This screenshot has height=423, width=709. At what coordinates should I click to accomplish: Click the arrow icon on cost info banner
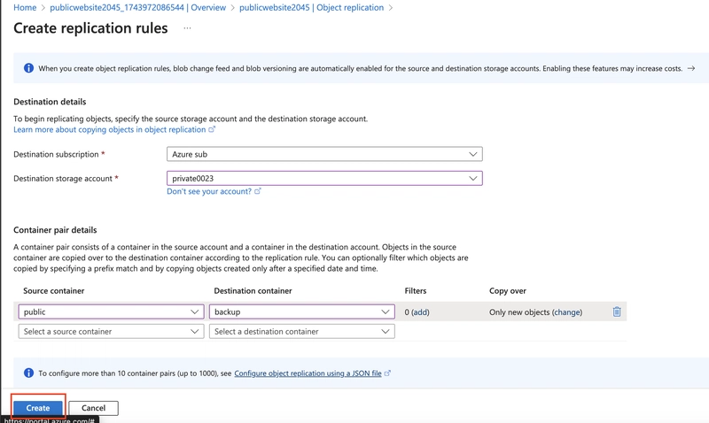(x=691, y=68)
